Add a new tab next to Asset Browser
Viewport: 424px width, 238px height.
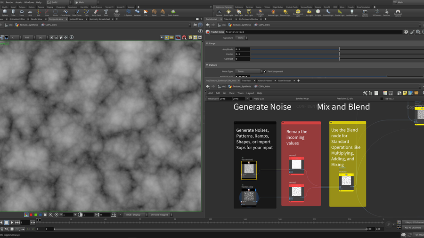pos(299,80)
